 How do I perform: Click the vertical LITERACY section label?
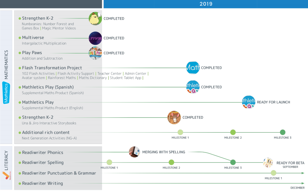click(6, 160)
